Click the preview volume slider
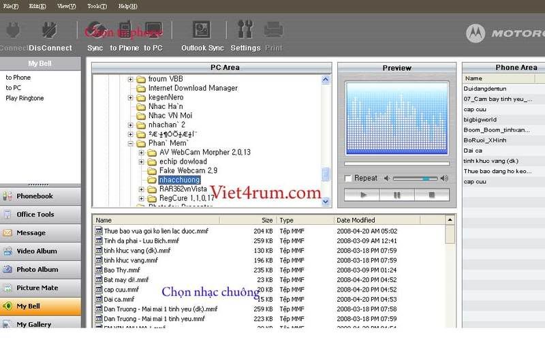This screenshot has width=545, height=344. pyautogui.click(x=415, y=178)
